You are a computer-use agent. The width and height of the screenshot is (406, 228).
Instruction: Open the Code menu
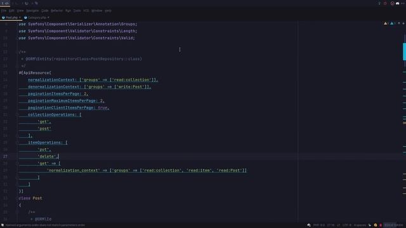45,11
